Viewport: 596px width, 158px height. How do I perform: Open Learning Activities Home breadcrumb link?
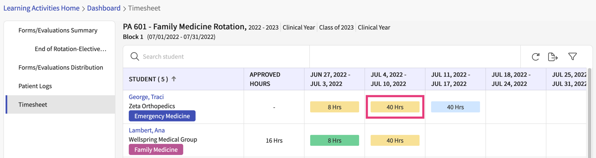click(x=42, y=8)
